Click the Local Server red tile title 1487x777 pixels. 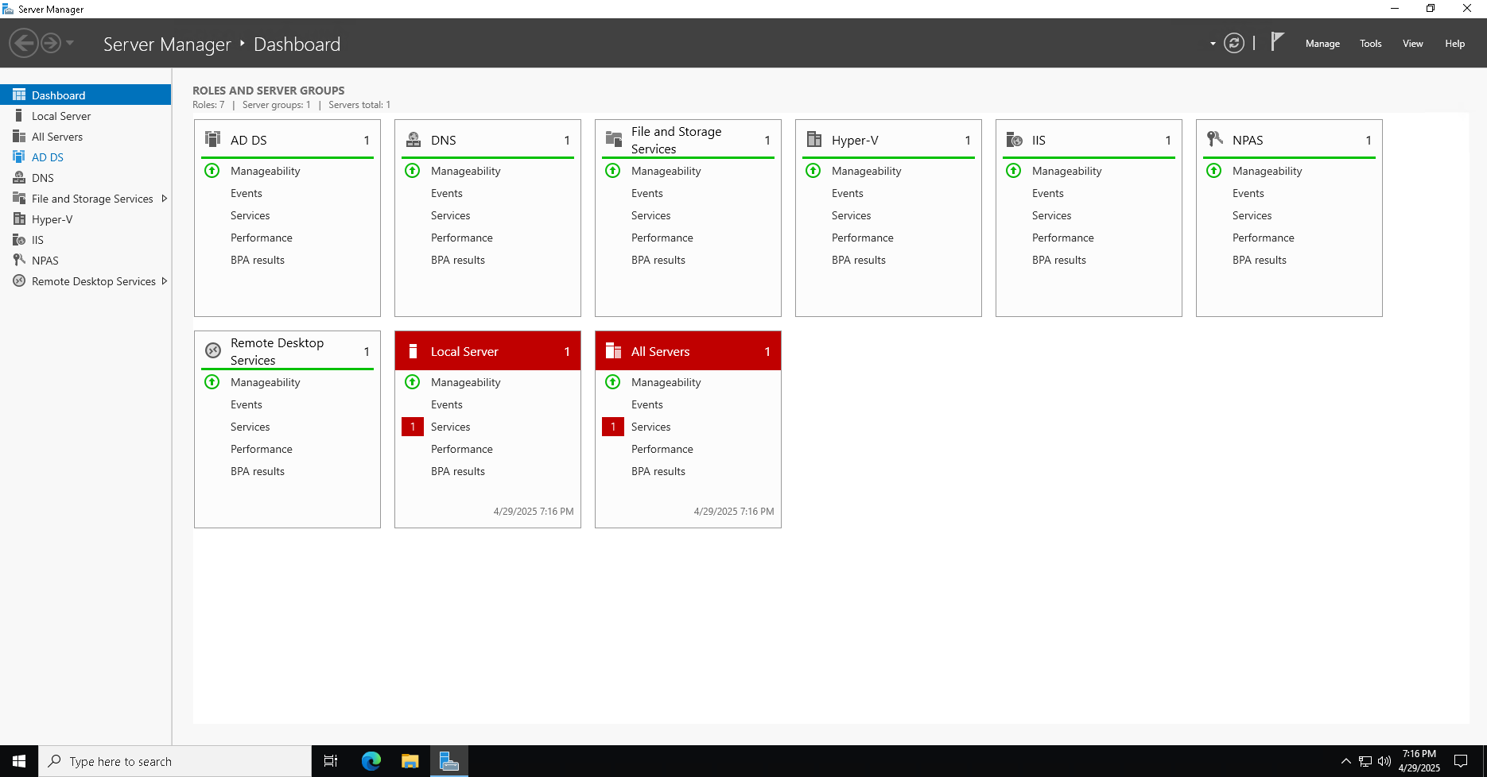pos(464,351)
